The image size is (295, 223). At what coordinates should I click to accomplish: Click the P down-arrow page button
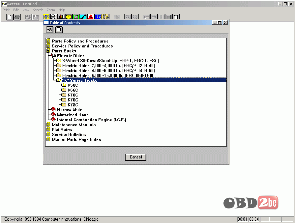28,17
